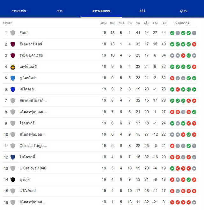Click the FCSB star crest logo
Screen dimensions: 204x210
(x=13, y=67)
